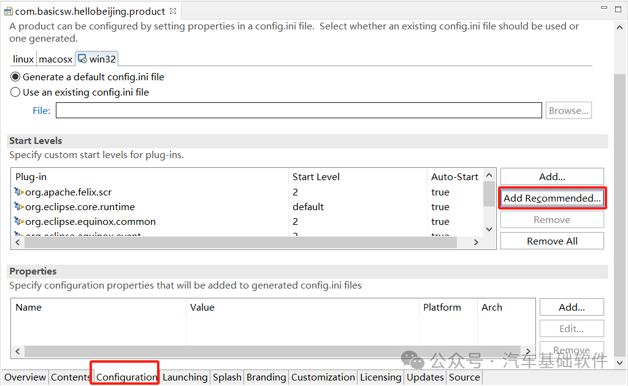This screenshot has width=628, height=386.
Task: Click the Browse button
Action: click(x=568, y=110)
